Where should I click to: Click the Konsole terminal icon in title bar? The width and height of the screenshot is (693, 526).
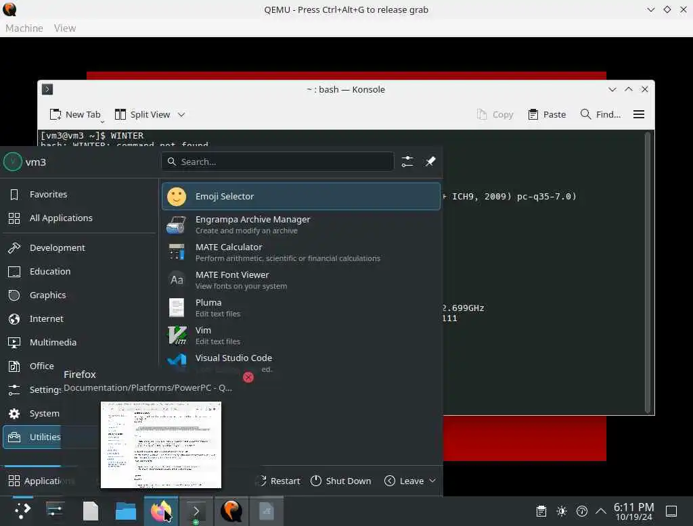coord(47,90)
